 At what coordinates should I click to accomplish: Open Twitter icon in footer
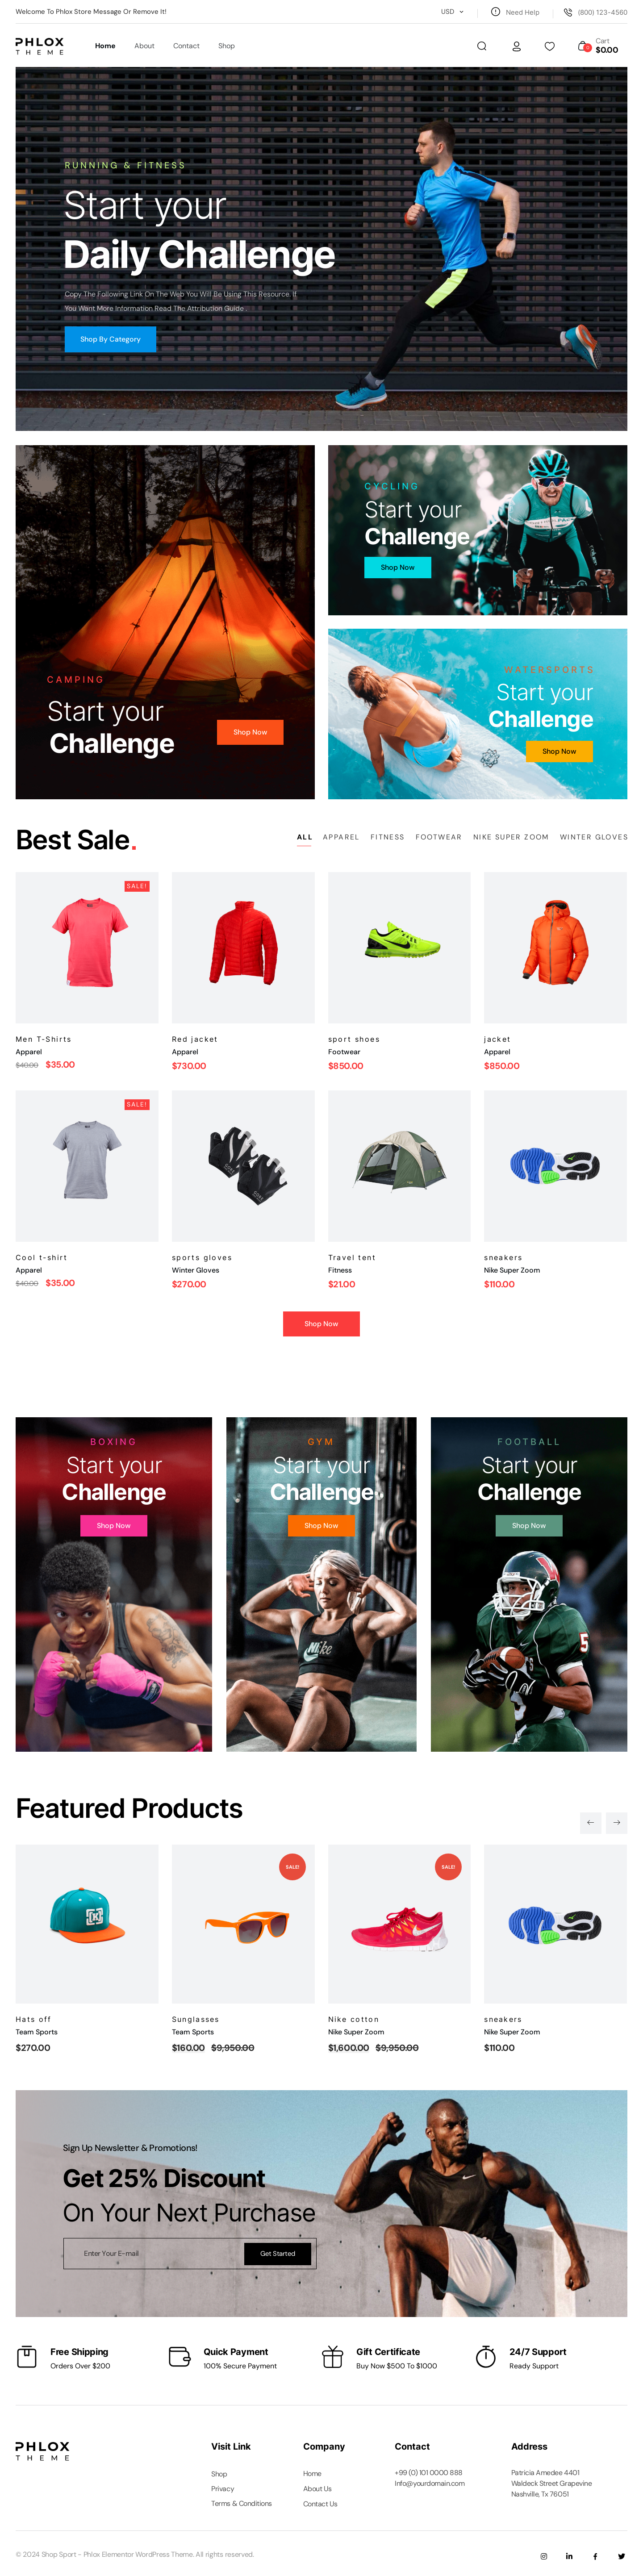pos(621,2556)
